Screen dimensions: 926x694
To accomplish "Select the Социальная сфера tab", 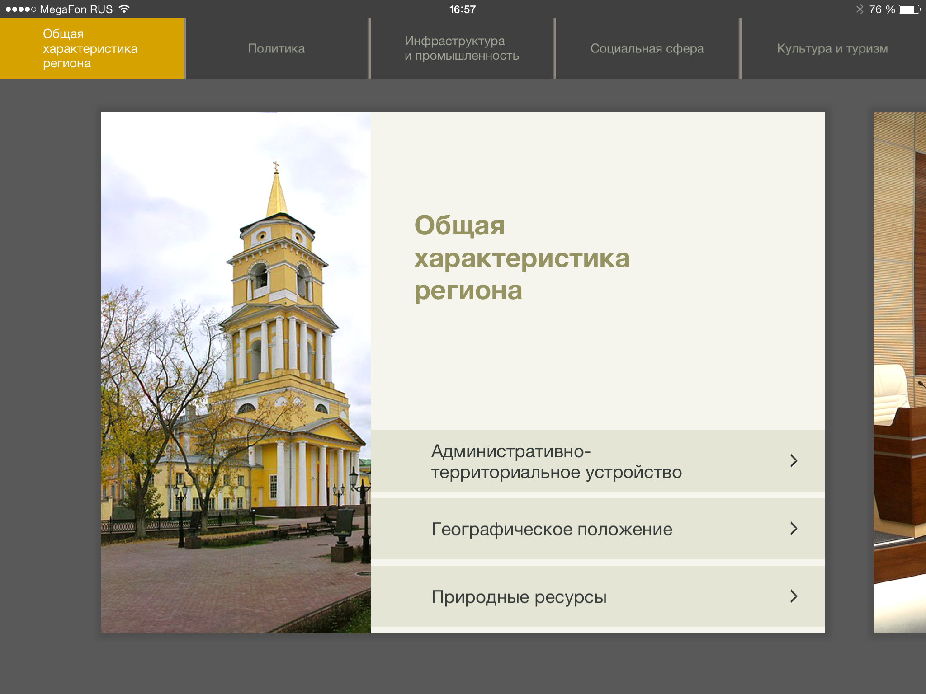I will pos(647,48).
